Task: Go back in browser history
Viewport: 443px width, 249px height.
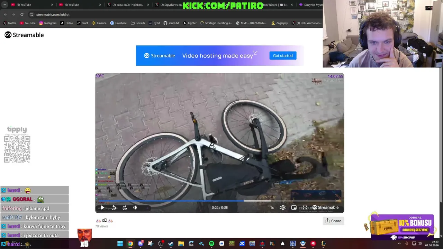Action: (5, 15)
